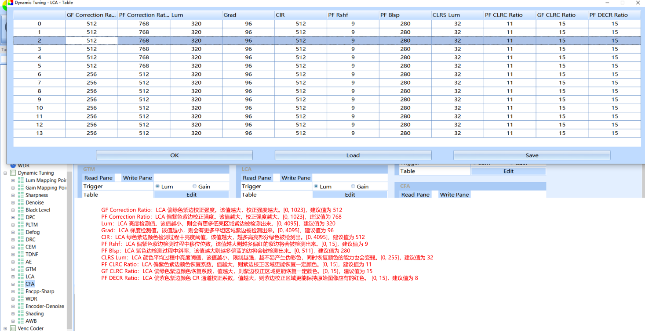Click the Defog module icon
The height and width of the screenshot is (331, 645).
[21, 232]
